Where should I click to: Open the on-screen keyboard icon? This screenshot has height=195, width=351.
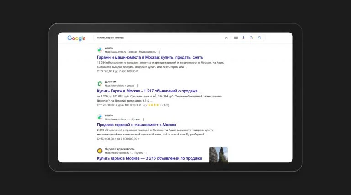(x=235, y=38)
